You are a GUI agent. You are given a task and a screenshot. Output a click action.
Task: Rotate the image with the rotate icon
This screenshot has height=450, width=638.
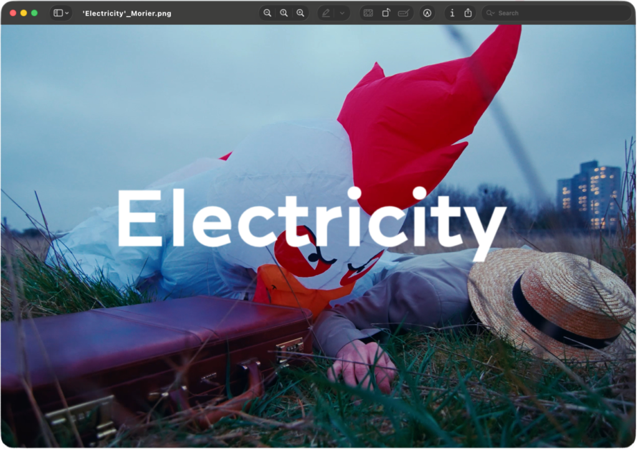tap(386, 13)
